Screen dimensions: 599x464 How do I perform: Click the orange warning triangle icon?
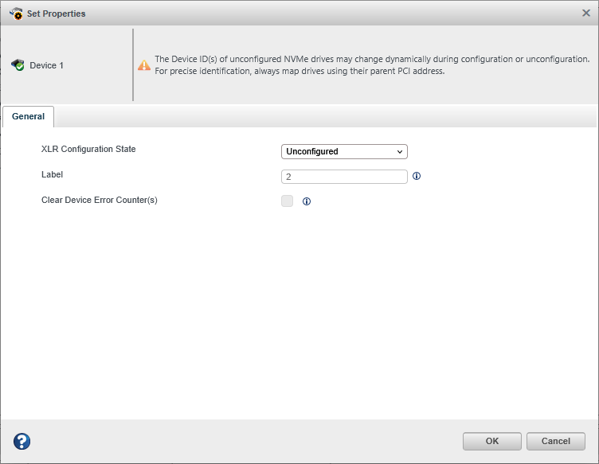(144, 65)
